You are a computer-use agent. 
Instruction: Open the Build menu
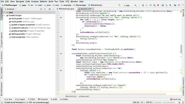51,1
